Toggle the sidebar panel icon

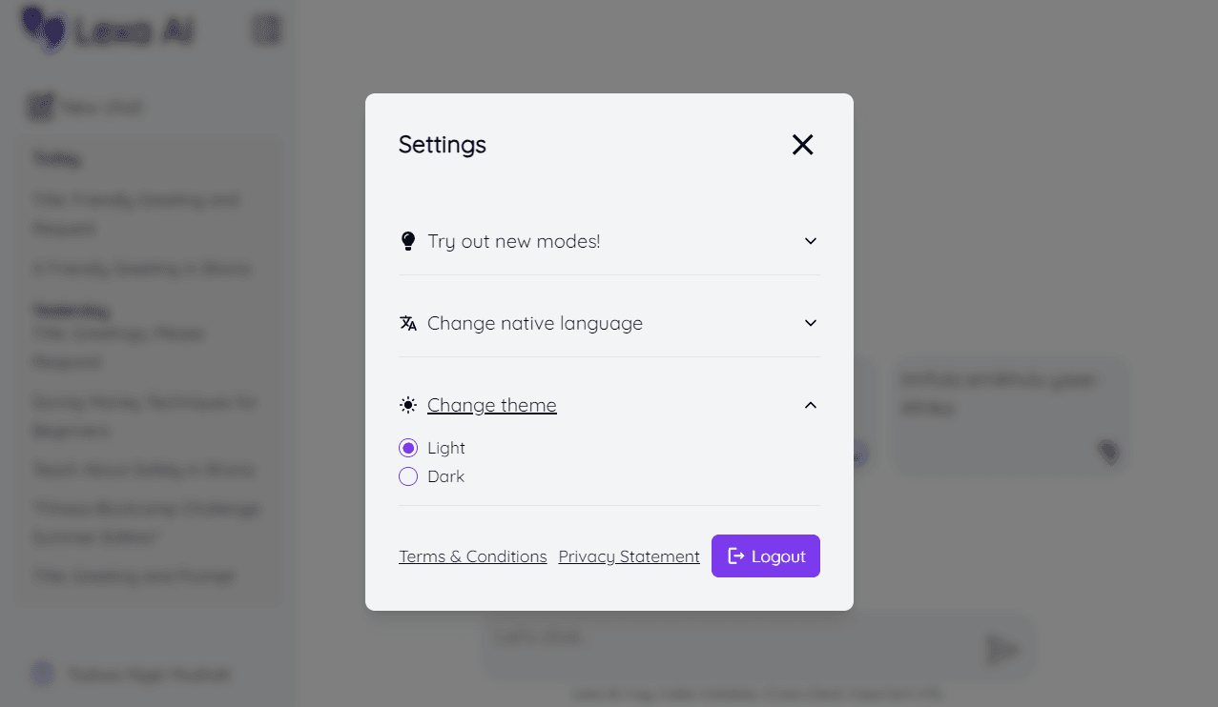(x=266, y=30)
